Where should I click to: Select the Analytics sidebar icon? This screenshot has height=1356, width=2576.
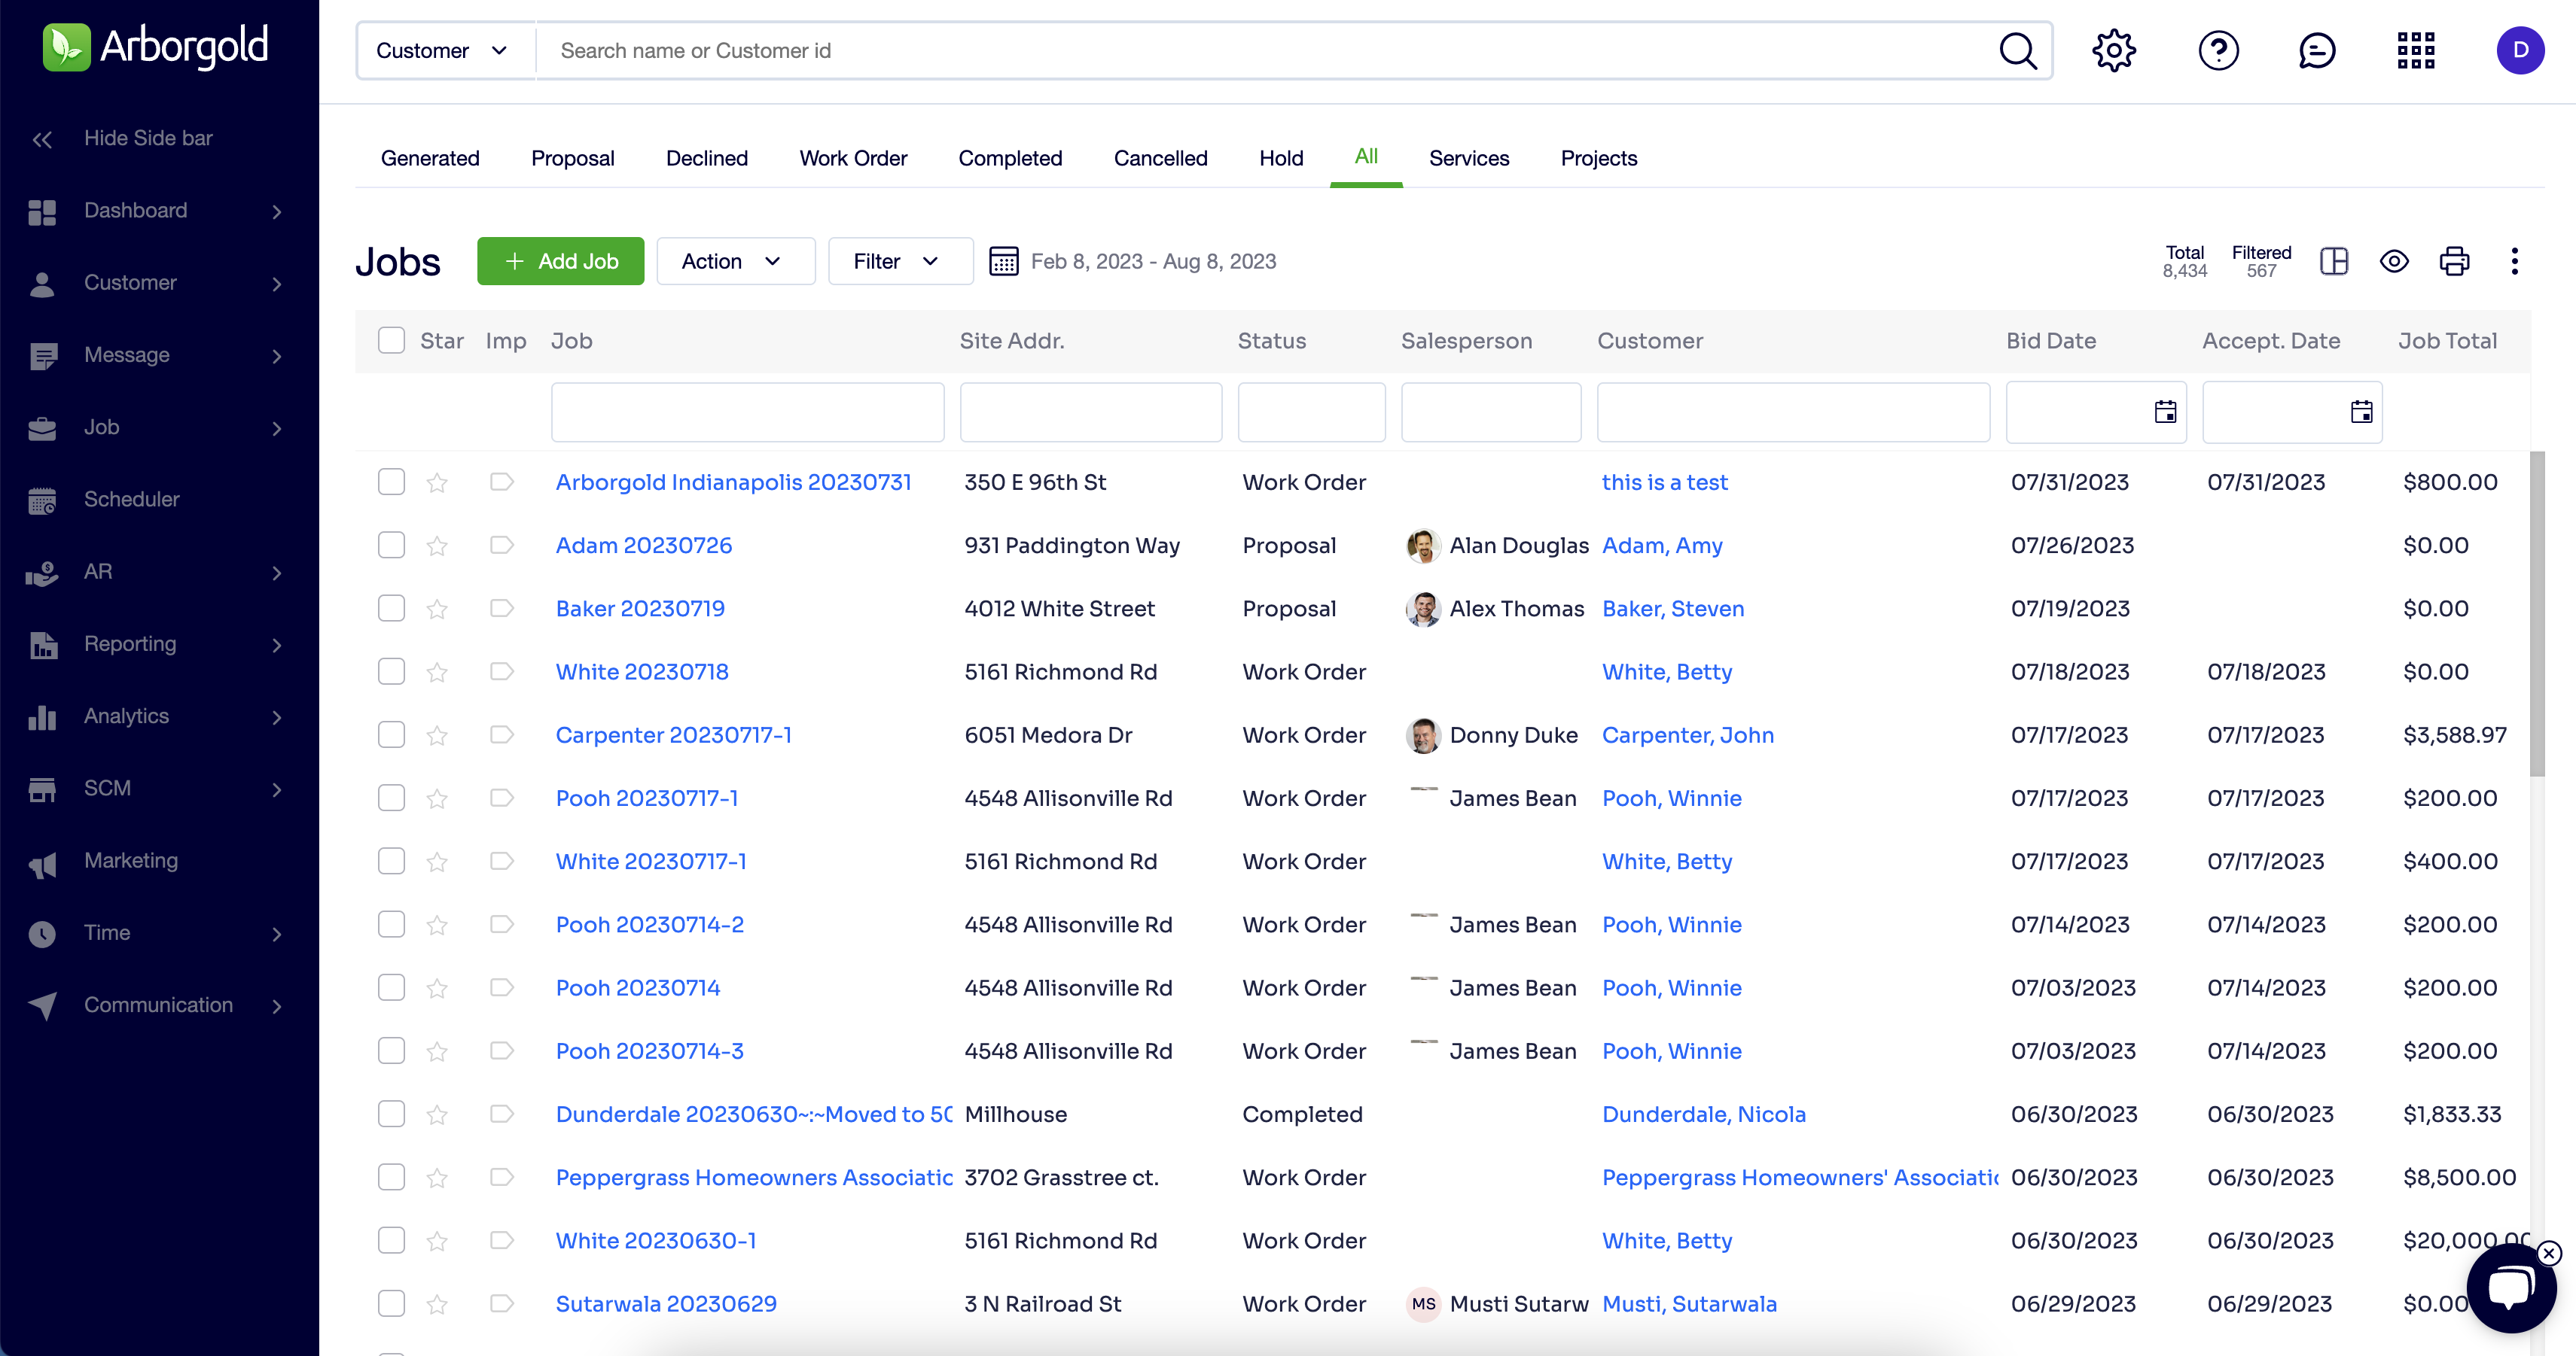pyautogui.click(x=42, y=716)
